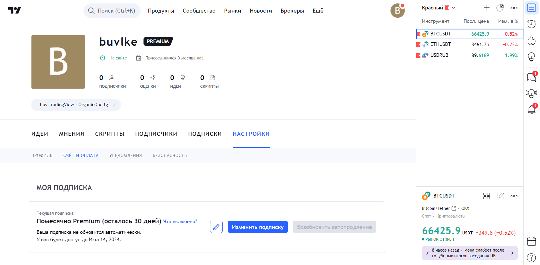Open the Продукты menu

point(161,11)
